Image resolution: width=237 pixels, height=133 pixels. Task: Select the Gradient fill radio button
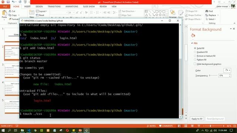tap(195, 52)
